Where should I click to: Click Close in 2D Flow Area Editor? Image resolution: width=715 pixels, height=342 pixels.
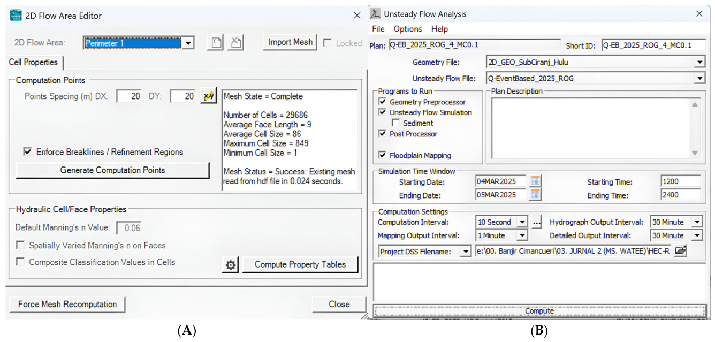pos(339,305)
